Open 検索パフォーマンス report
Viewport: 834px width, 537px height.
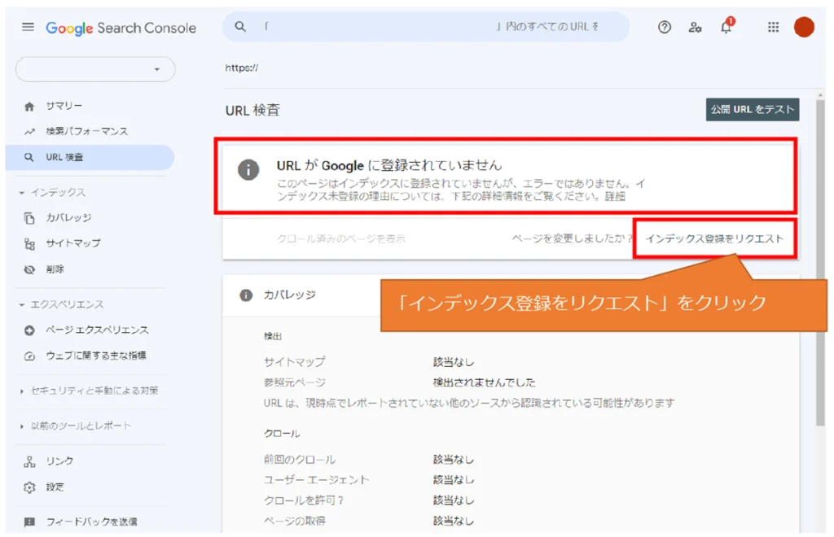pyautogui.click(x=86, y=131)
